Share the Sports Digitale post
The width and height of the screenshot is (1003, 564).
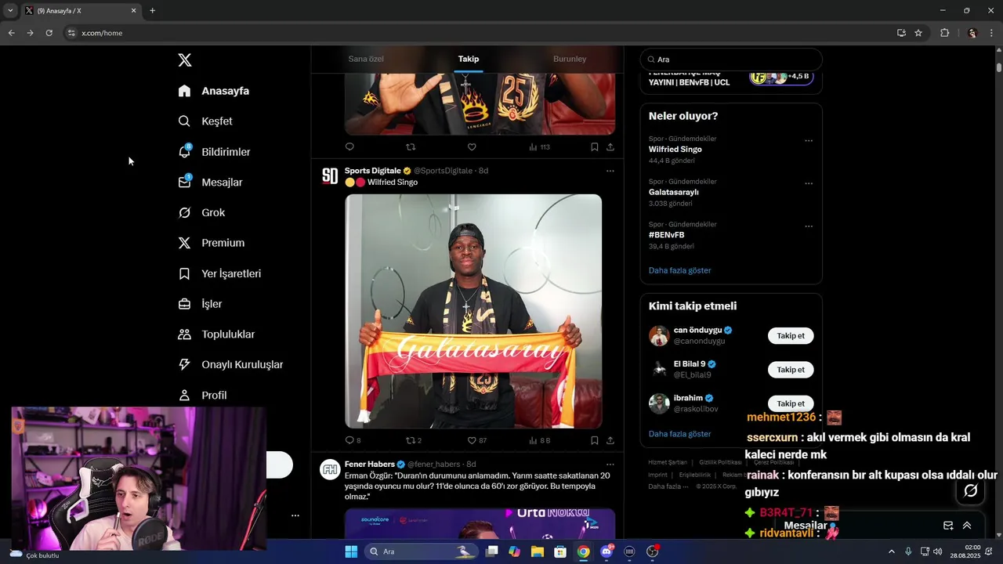coord(610,440)
